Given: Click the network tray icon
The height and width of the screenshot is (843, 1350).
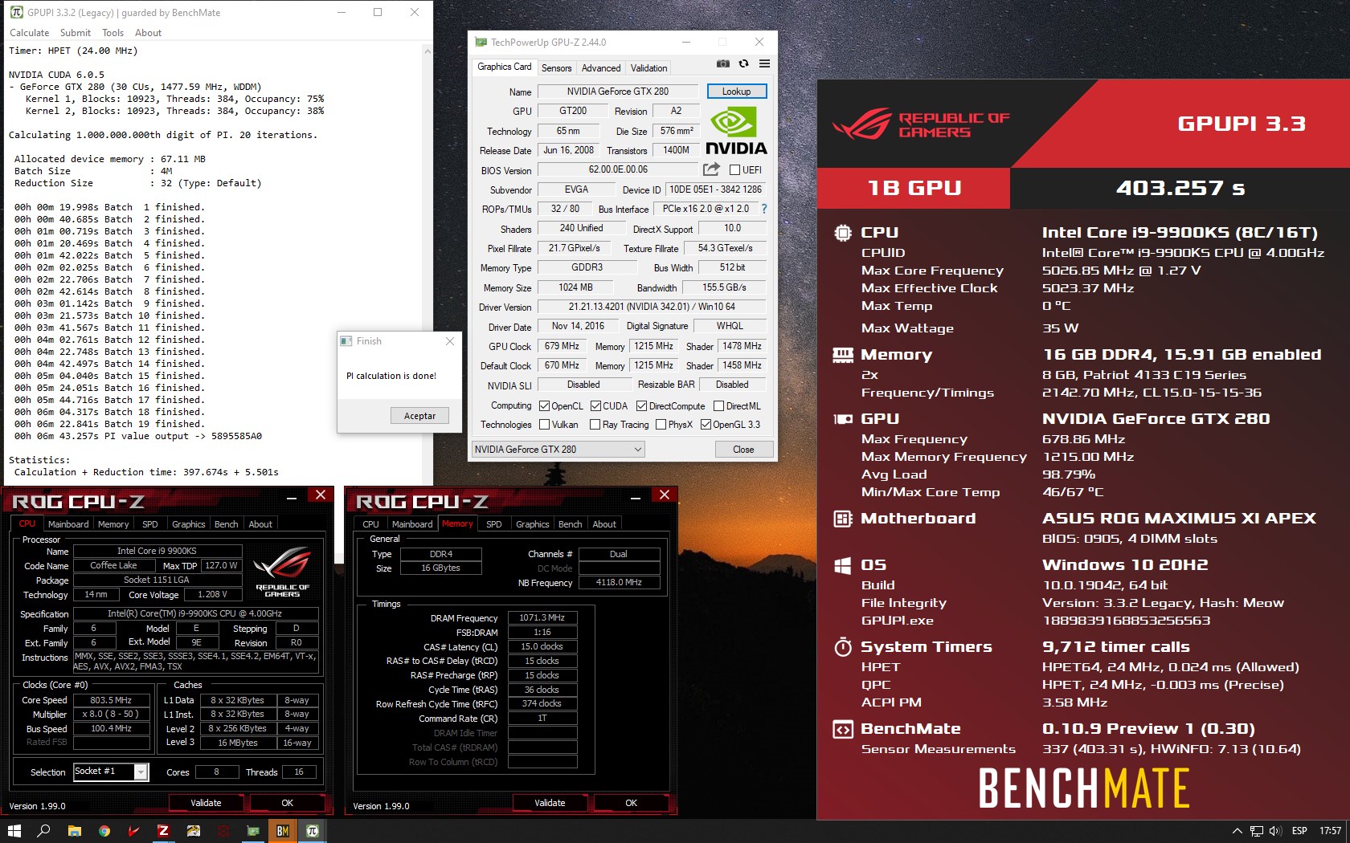Looking at the screenshot, I should (x=1256, y=831).
